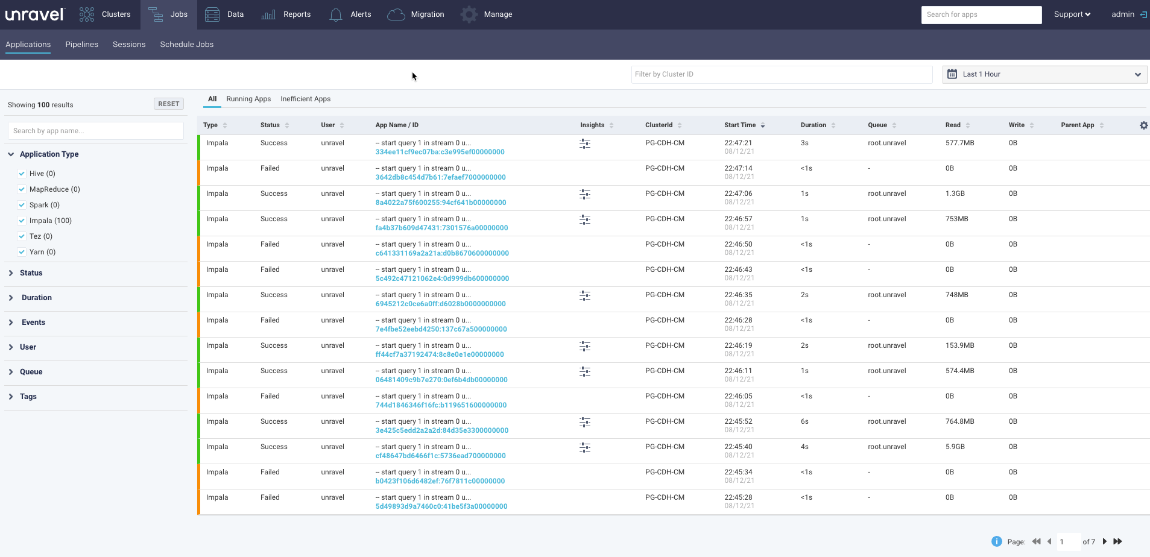Screen dimensions: 1150x557
Task: Open insights icon for 22:46:19 query
Action: click(585, 347)
